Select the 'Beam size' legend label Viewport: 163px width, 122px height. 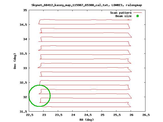click(123, 16)
